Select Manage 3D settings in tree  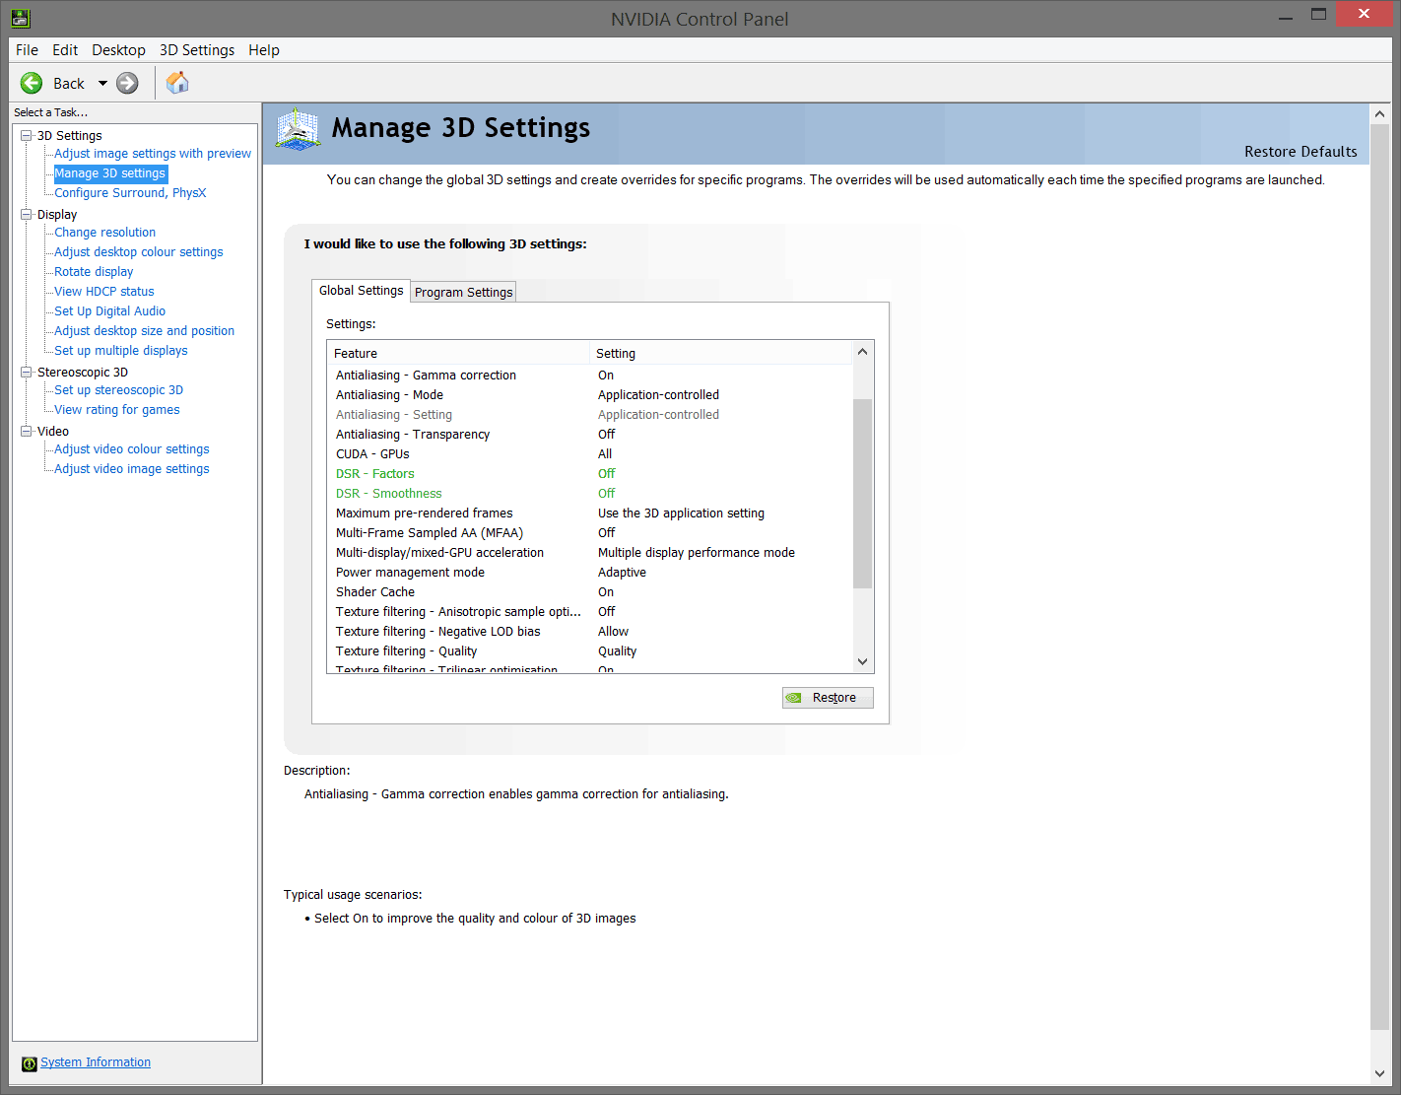pyautogui.click(x=110, y=173)
